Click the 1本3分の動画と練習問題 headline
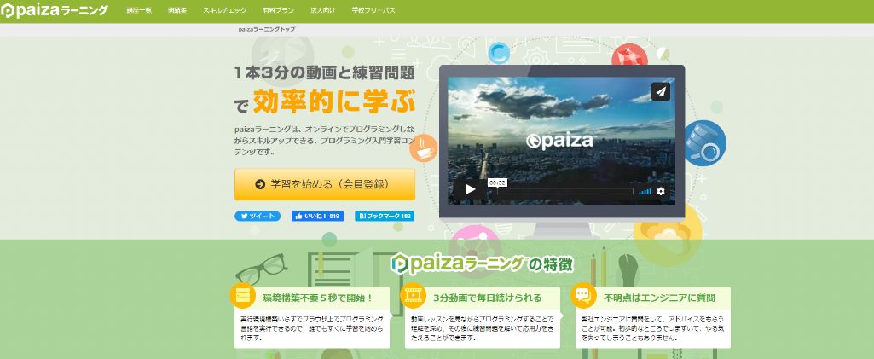The width and height of the screenshot is (874, 359). click(x=324, y=72)
